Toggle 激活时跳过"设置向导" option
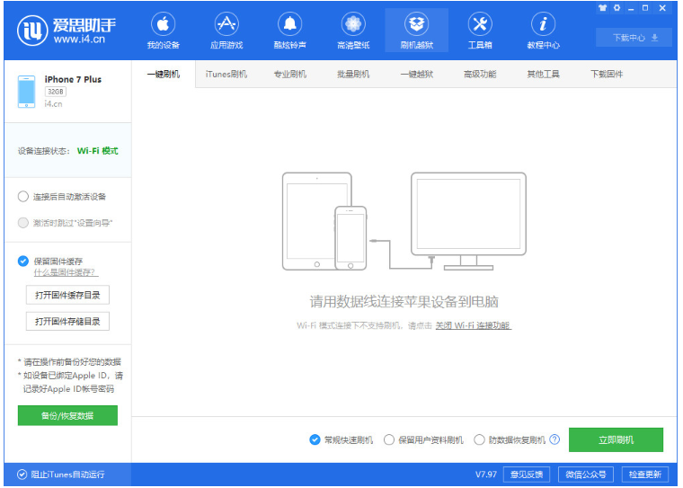The image size is (683, 488). (x=23, y=223)
